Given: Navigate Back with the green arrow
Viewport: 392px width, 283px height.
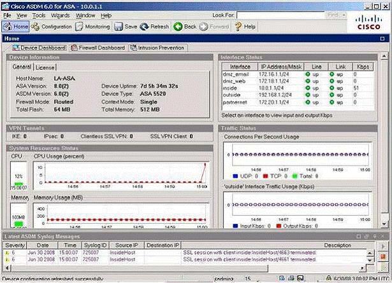Looking at the screenshot, I should tap(185, 27).
